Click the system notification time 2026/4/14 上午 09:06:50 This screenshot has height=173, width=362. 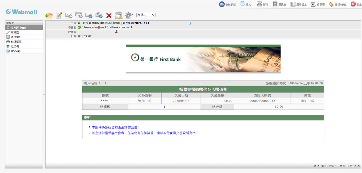pyautogui.click(x=307, y=83)
